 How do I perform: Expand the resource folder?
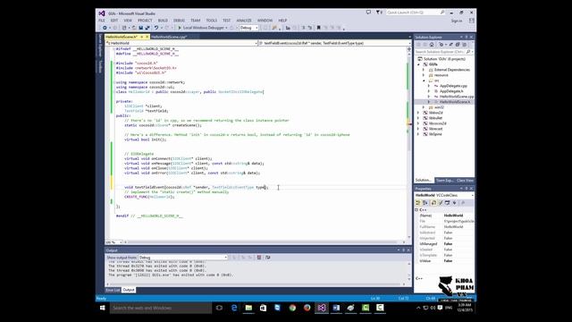point(424,75)
